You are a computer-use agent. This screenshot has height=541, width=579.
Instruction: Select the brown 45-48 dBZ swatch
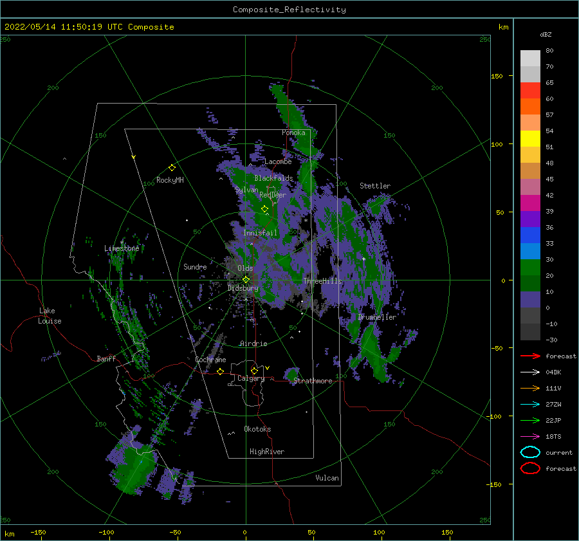coord(530,170)
